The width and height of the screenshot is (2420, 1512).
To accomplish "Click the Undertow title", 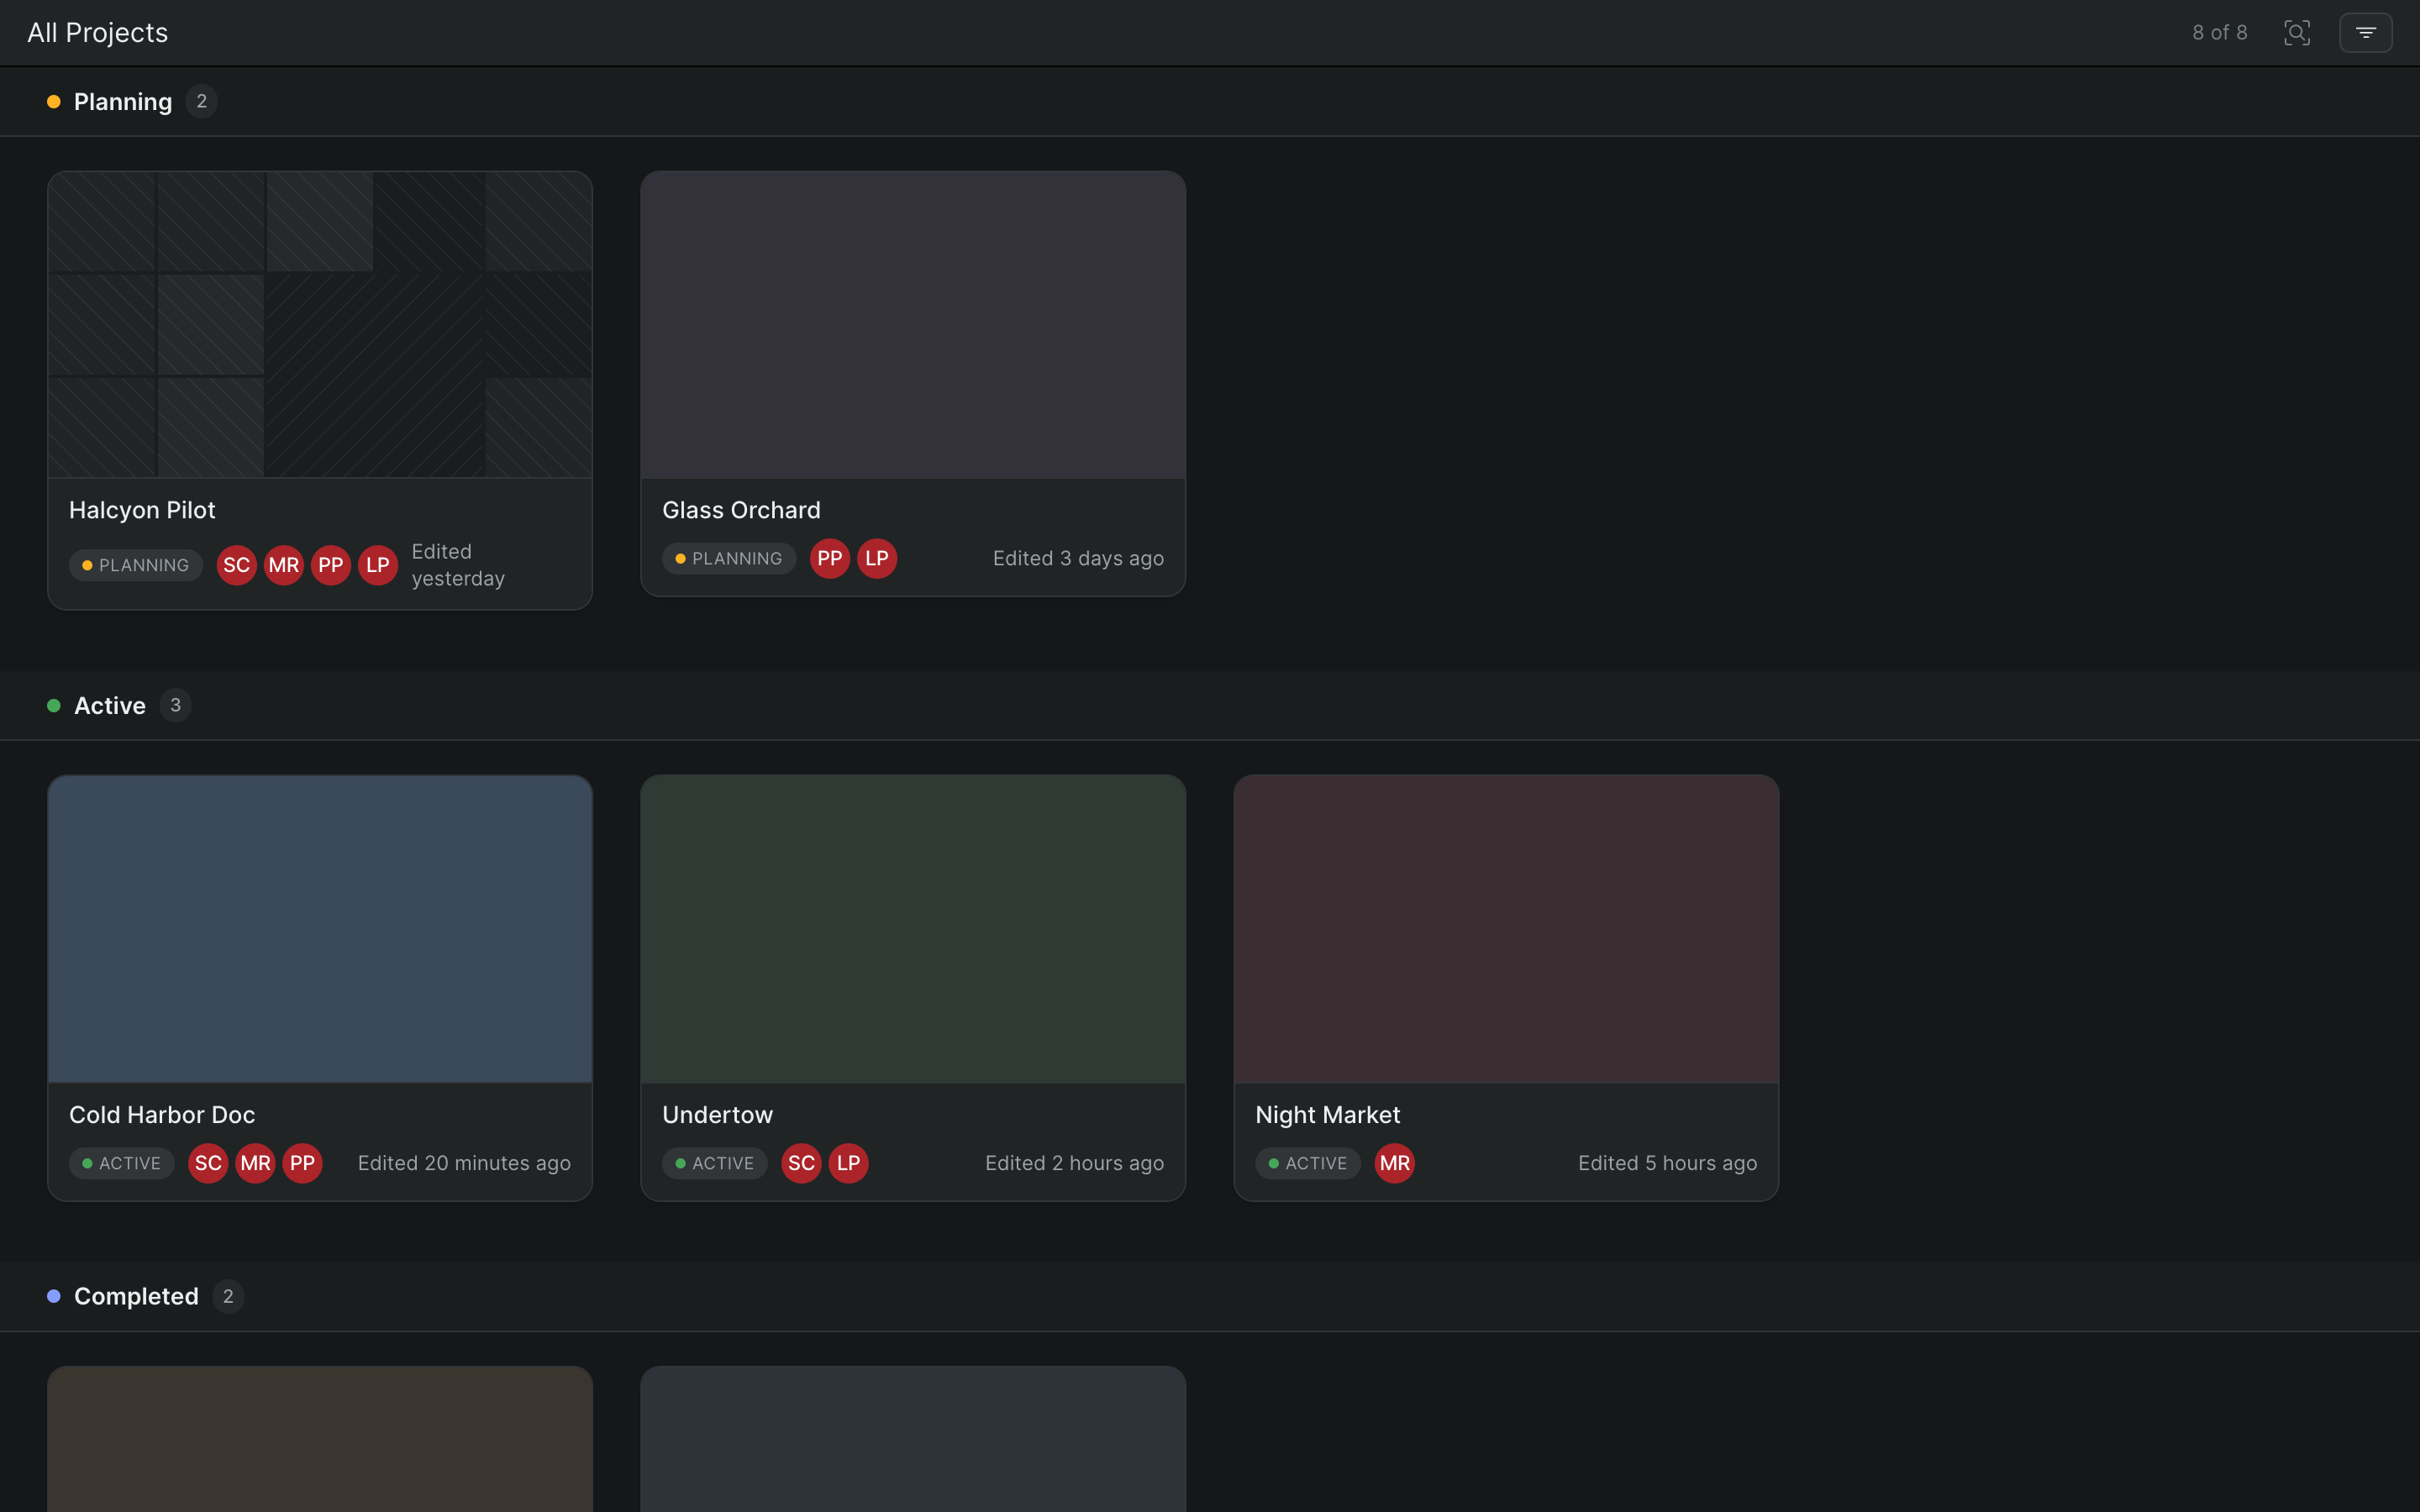I will [x=717, y=1115].
